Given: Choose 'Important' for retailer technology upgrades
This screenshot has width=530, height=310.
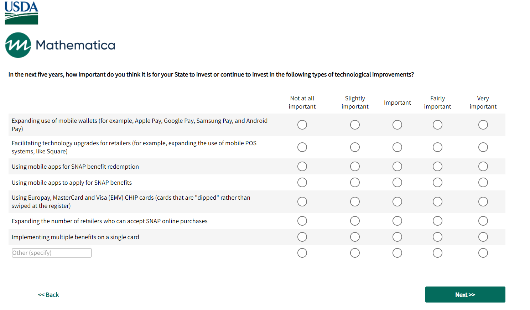Looking at the screenshot, I should 397,147.
